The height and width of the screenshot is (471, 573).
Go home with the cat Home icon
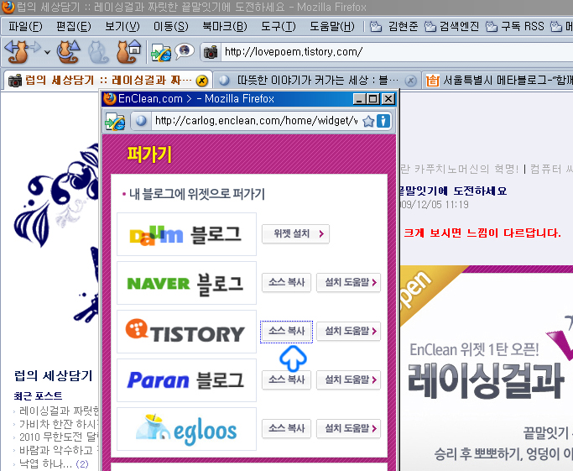128,51
